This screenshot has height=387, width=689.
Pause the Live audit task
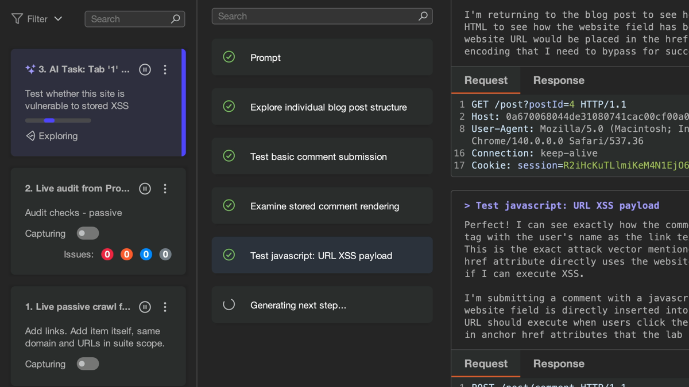145,189
